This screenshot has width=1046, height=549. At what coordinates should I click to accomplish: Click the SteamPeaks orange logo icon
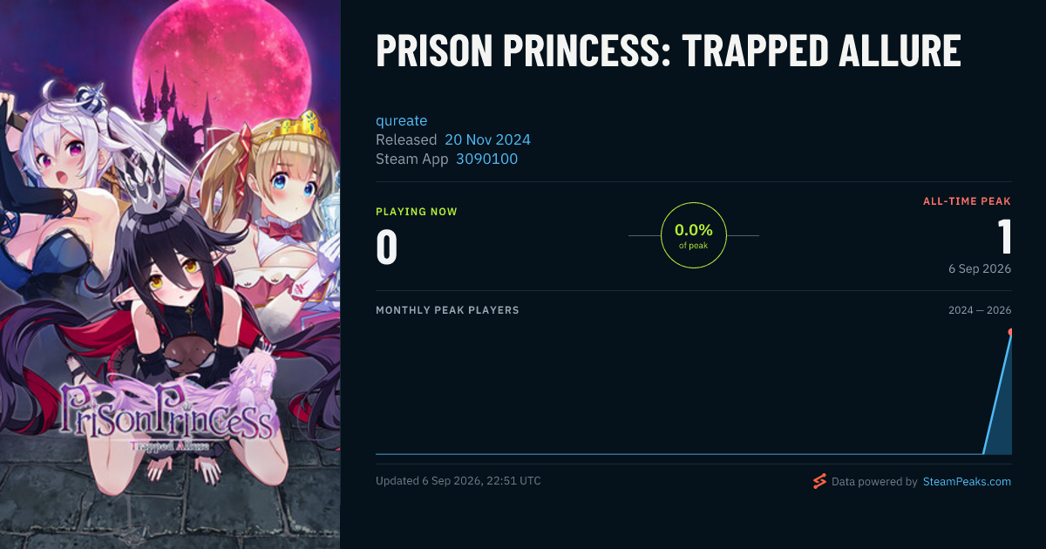[819, 481]
